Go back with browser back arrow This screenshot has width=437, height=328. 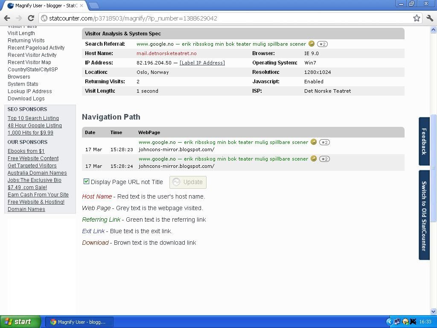point(7,18)
